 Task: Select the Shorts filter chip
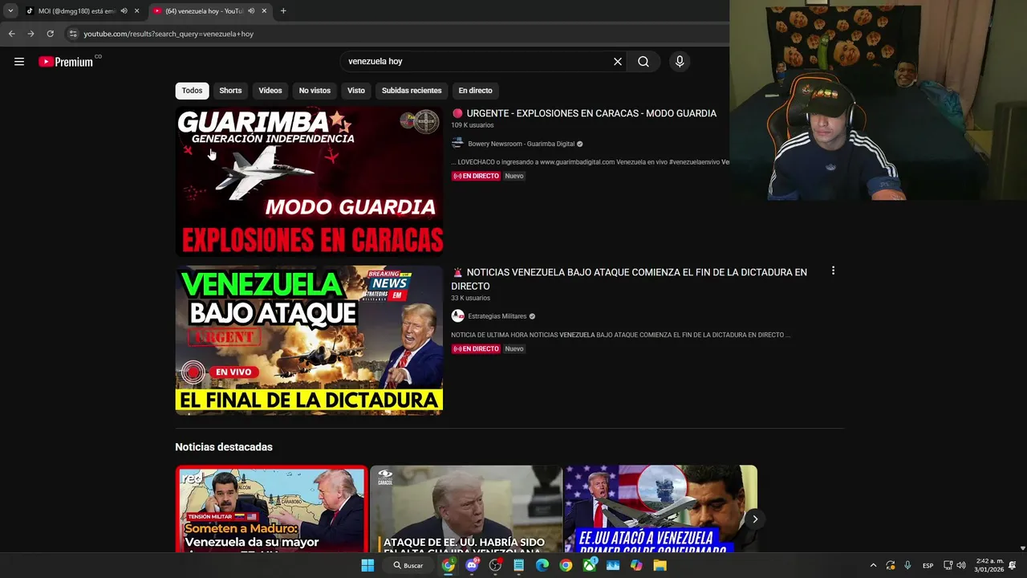[x=230, y=91]
